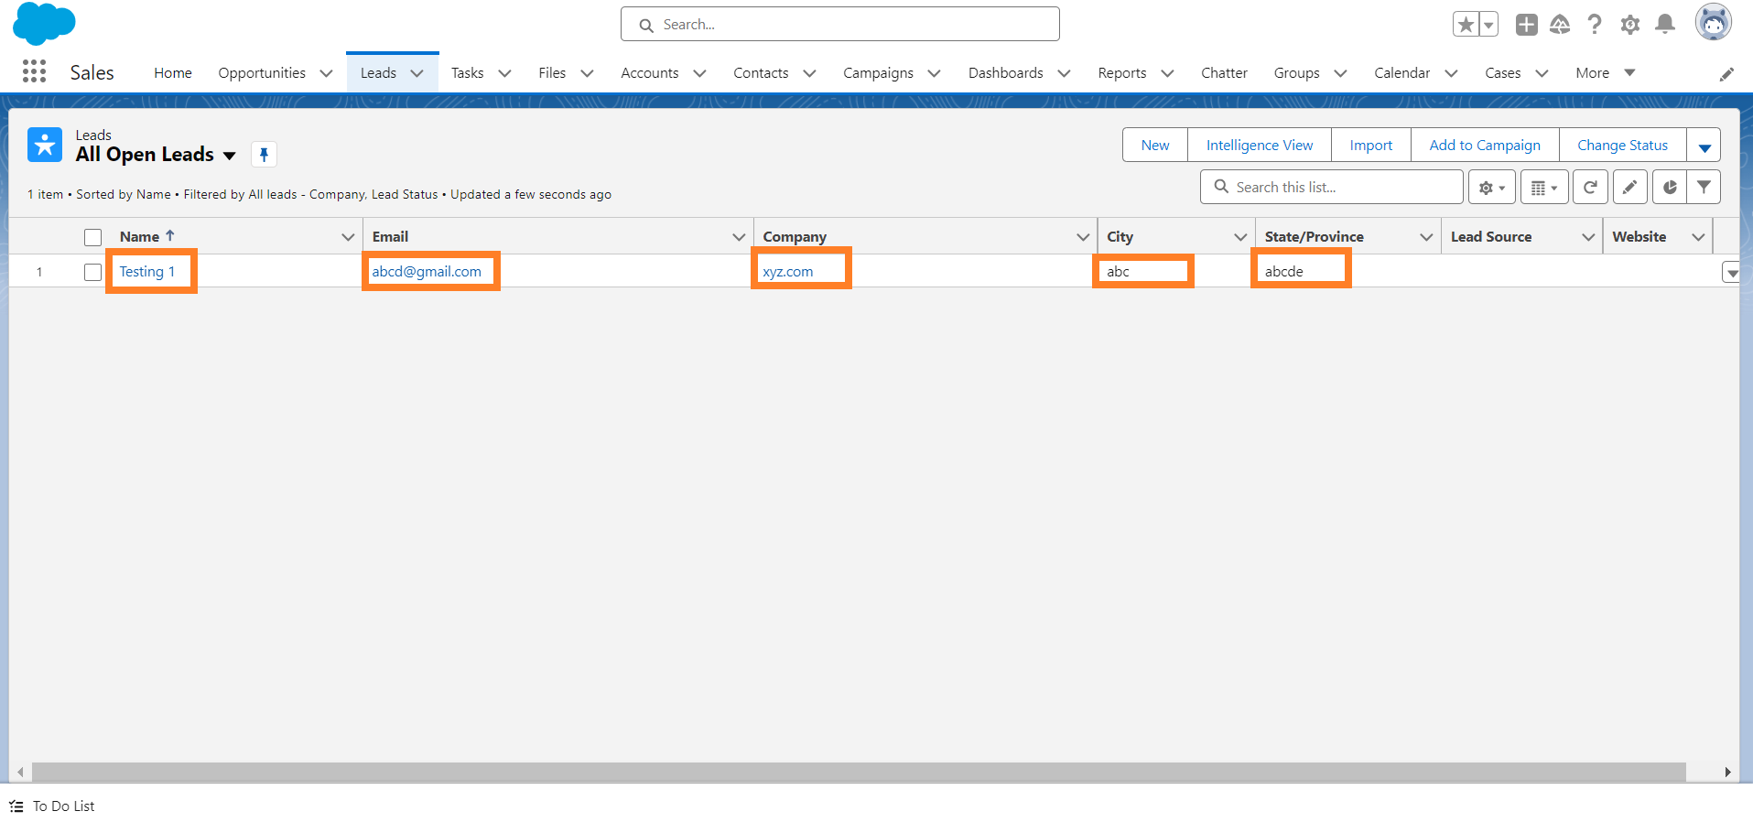This screenshot has width=1753, height=822.
Task: Check the box for Testing 1 row
Action: tap(92, 272)
